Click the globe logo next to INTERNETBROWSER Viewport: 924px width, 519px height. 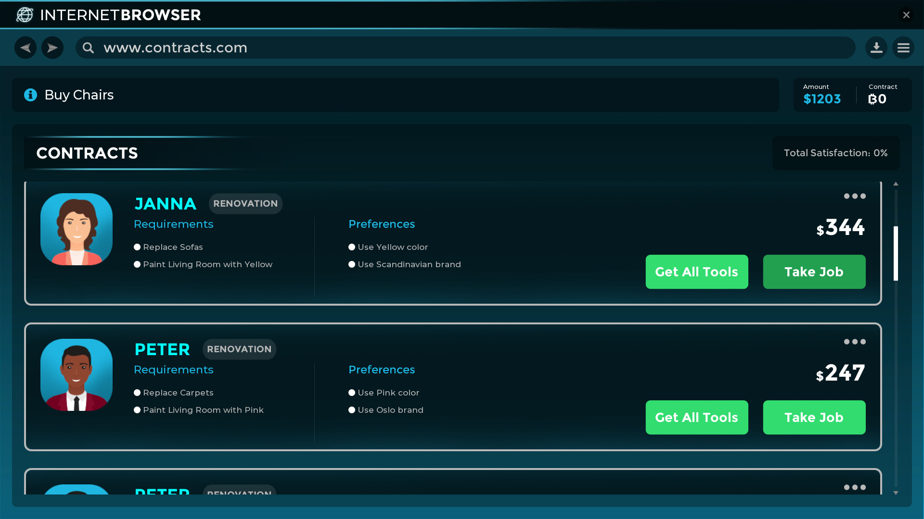coord(24,14)
